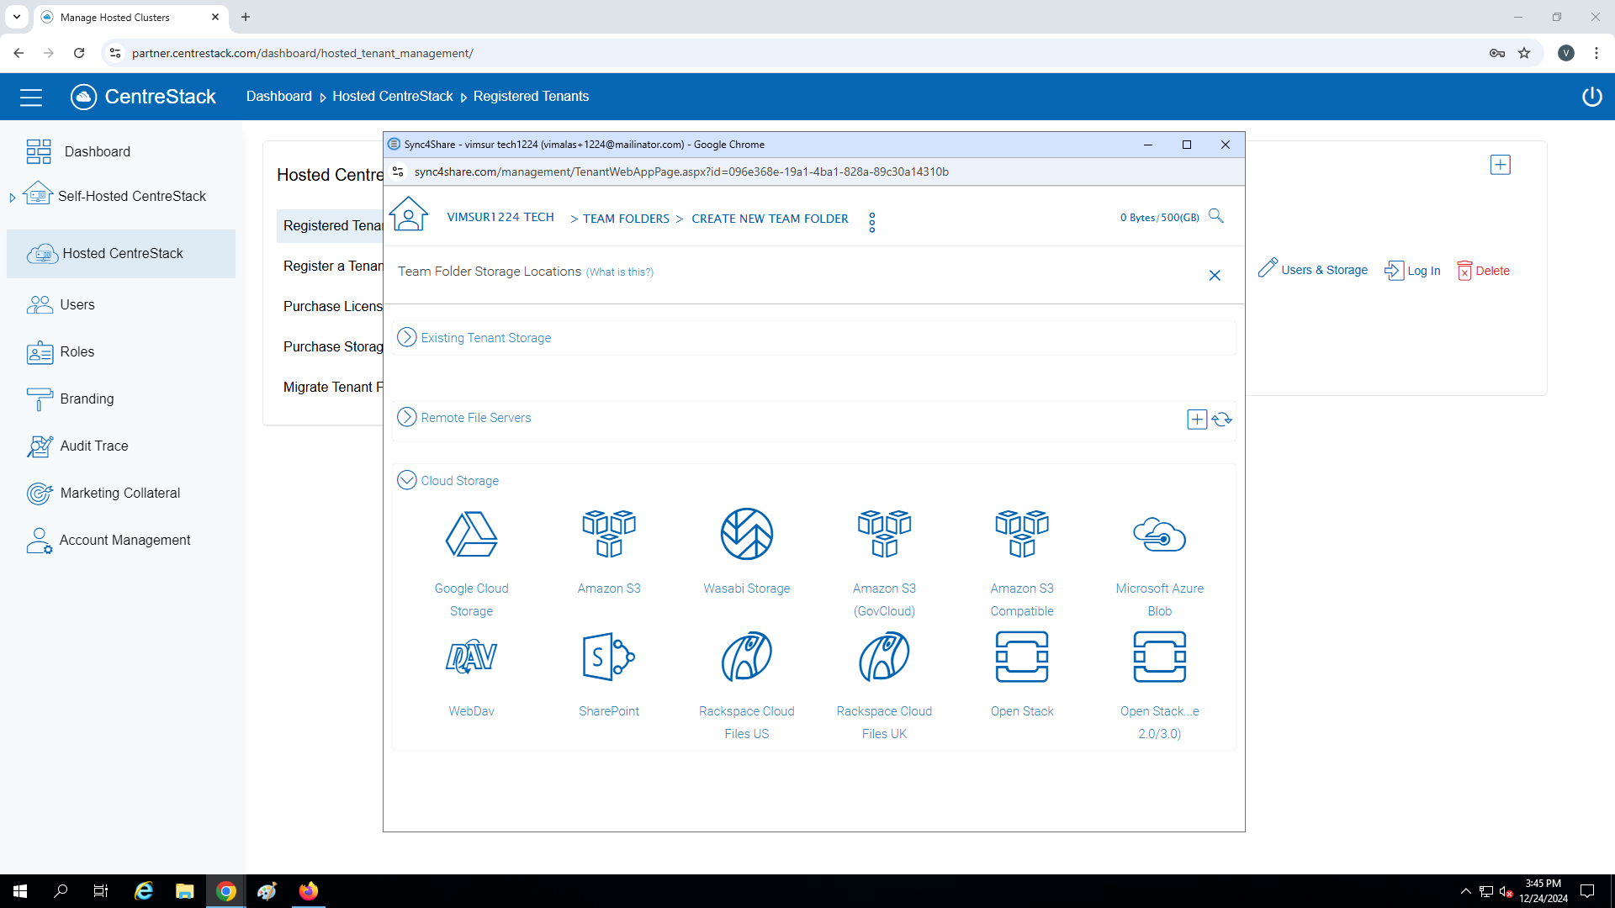
Task: Select Self-Hosted CentreStack in sidebar
Action: tap(131, 196)
